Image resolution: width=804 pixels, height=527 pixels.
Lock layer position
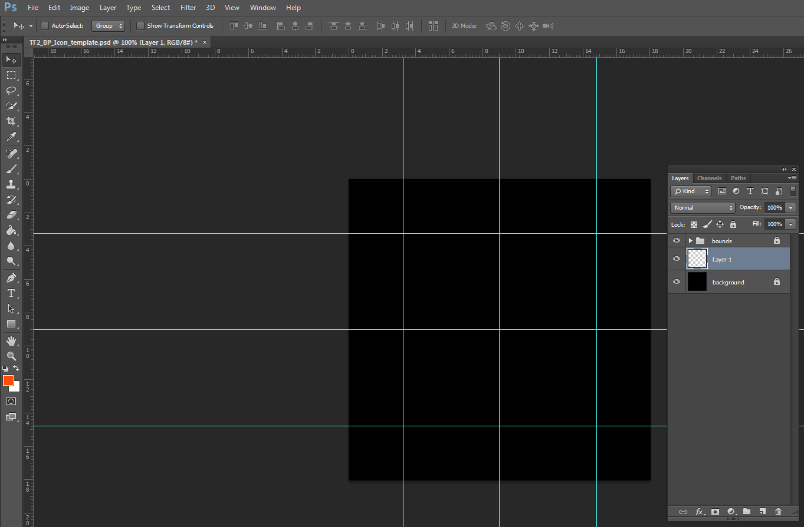coord(720,224)
